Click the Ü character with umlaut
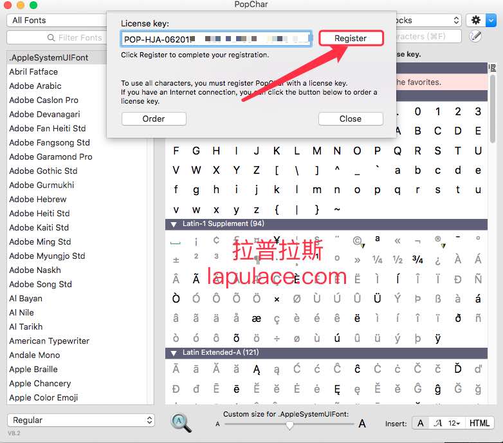 click(x=377, y=299)
